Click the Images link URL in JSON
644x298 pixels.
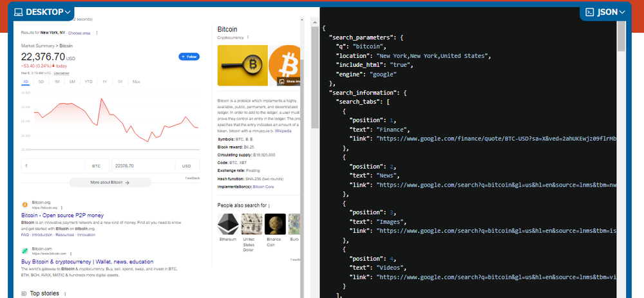[x=497, y=231]
